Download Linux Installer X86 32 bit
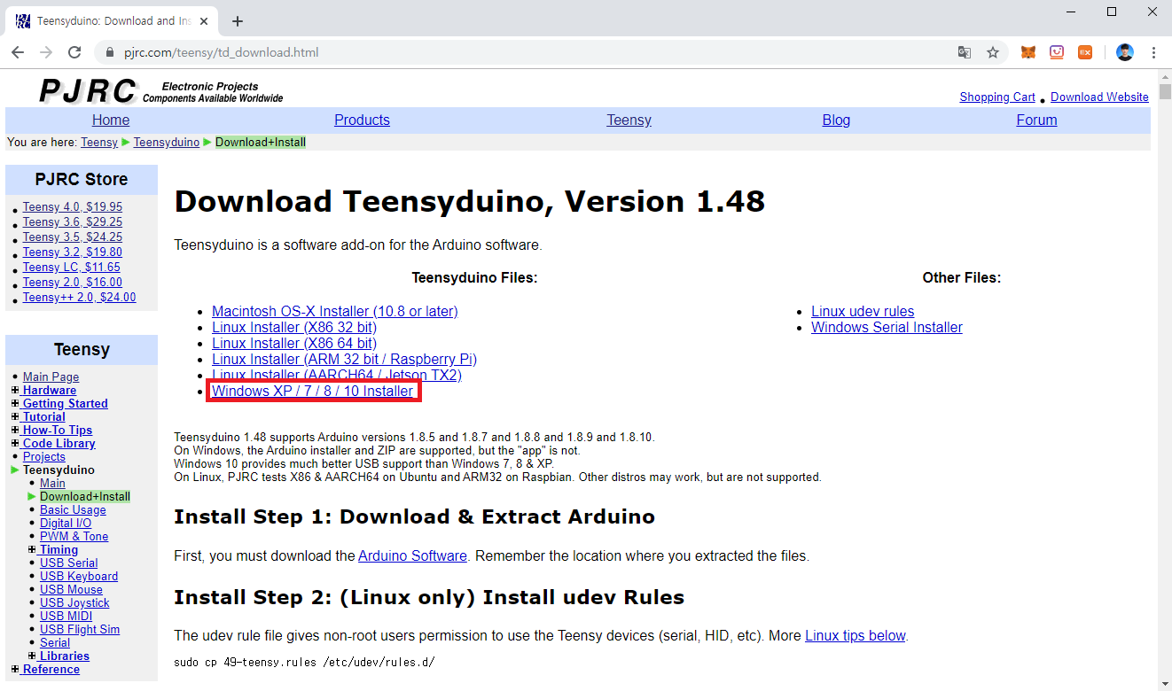This screenshot has width=1172, height=691. pos(294,327)
